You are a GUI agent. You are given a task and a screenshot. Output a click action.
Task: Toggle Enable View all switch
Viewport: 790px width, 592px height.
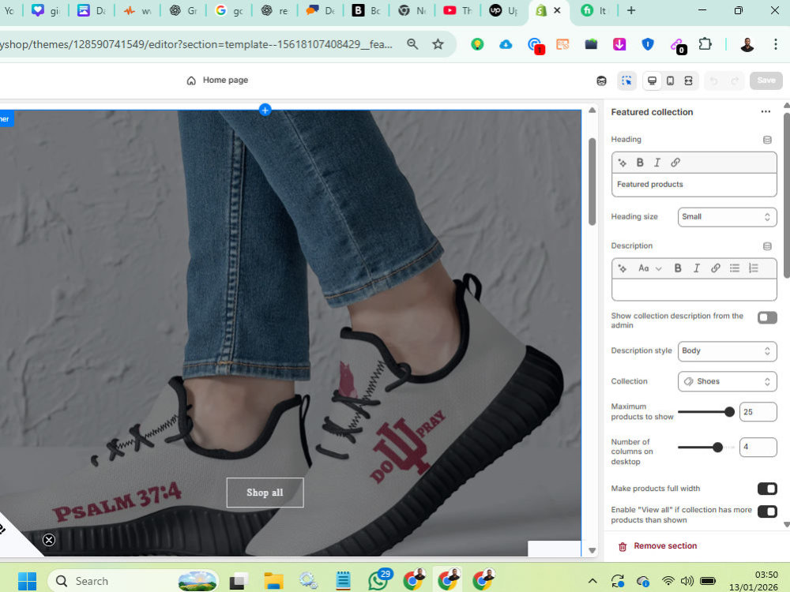point(767,512)
